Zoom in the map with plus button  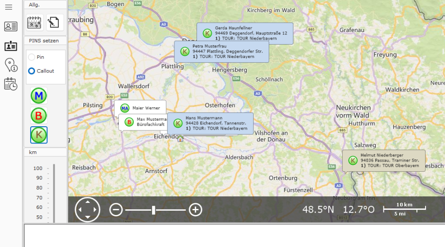coord(196,210)
